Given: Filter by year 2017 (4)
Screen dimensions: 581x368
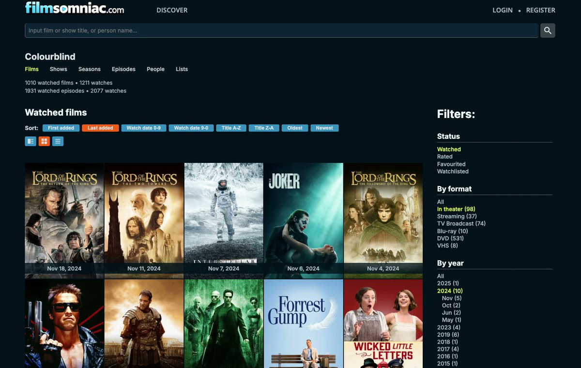Looking at the screenshot, I should point(448,349).
